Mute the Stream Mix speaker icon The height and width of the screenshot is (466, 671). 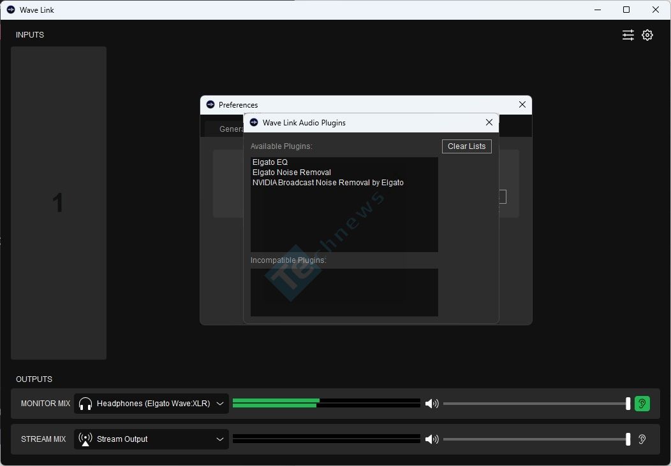coord(431,439)
